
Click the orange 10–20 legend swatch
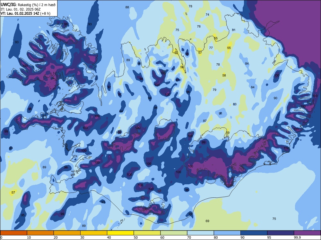point(40,233)
